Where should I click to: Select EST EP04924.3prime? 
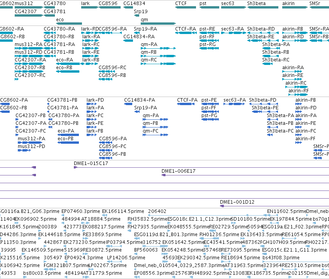[x=84, y=257]
